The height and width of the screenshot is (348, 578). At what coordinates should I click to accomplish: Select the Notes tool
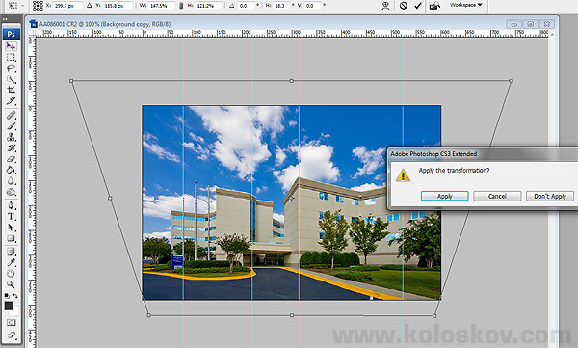(11, 252)
